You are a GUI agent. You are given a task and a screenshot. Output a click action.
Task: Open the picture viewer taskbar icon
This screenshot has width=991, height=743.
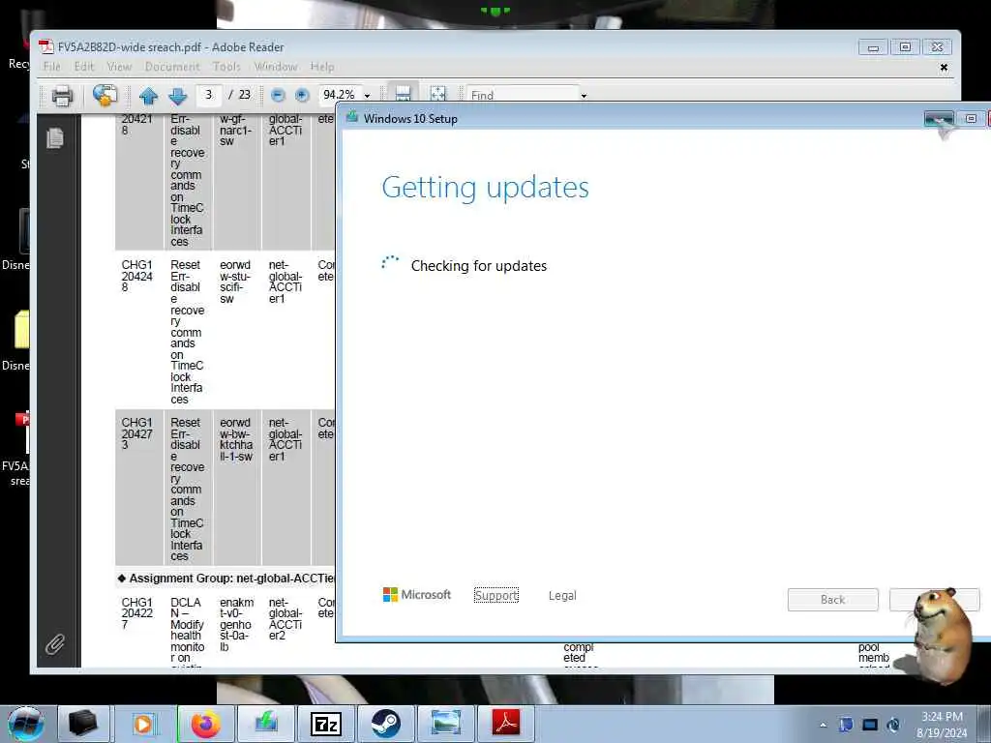pyautogui.click(x=445, y=724)
